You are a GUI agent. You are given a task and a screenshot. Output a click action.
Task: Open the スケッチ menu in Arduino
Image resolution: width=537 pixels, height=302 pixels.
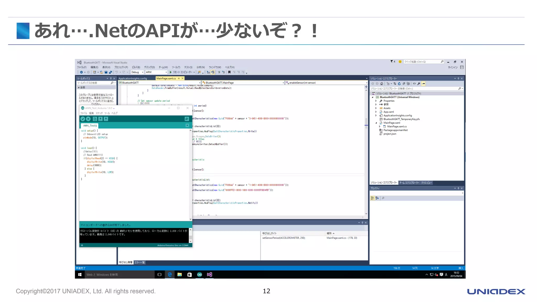pyautogui.click(x=99, y=113)
